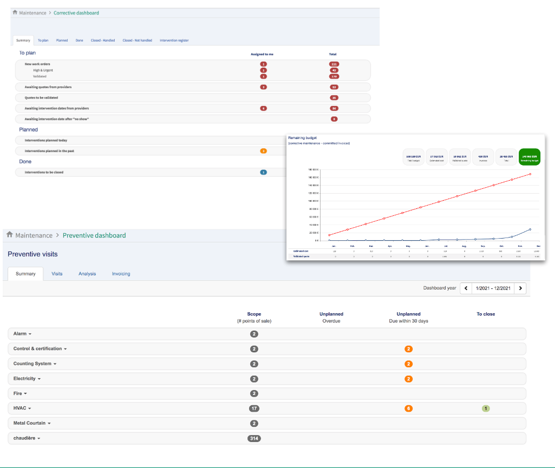The height and width of the screenshot is (468, 555).
Task: Switch to the Visits tab
Action: [57, 273]
